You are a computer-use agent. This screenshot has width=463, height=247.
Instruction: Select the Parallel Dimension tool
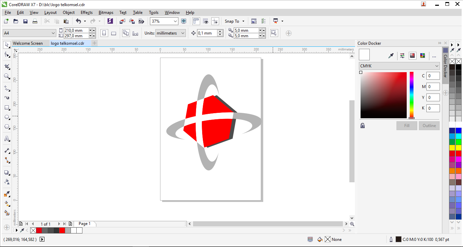click(7, 151)
